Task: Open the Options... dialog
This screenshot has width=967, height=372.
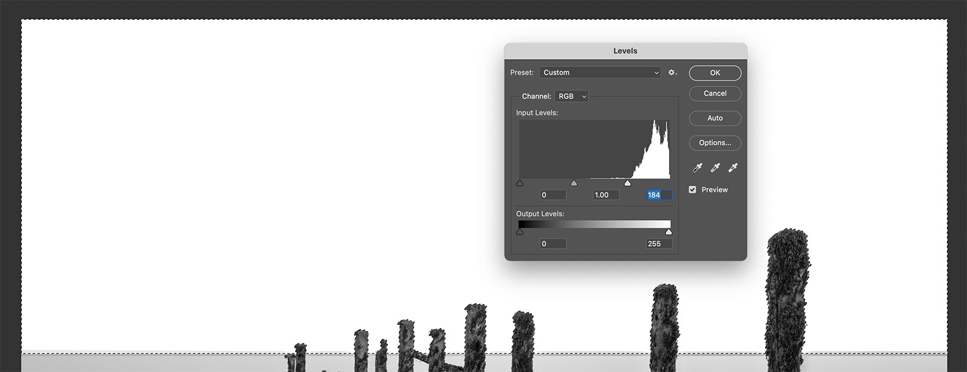Action: 715,143
